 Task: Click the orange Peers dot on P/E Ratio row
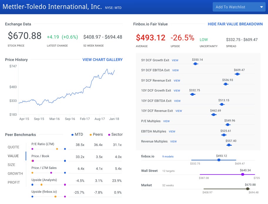click(x=57, y=149)
